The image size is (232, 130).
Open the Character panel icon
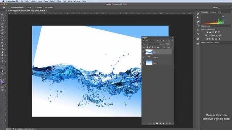pyautogui.click(x=198, y=34)
